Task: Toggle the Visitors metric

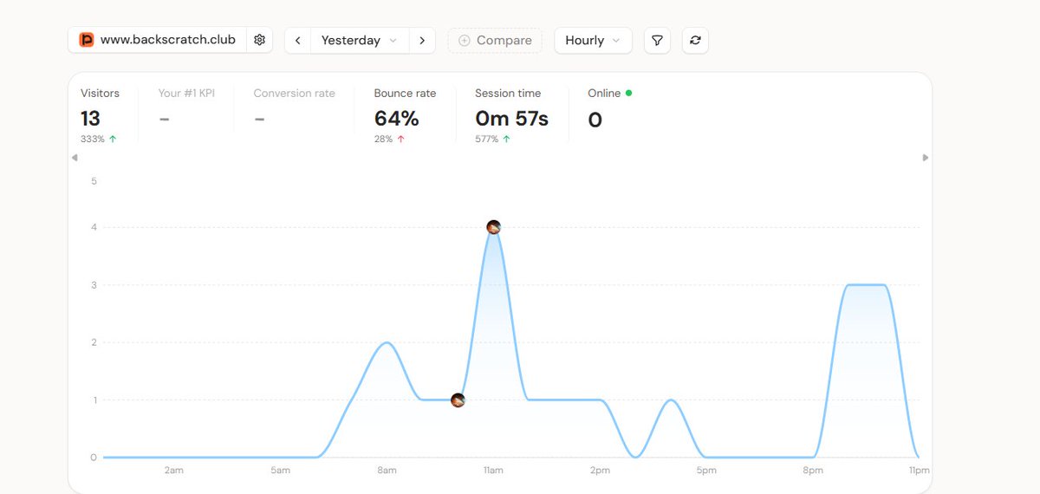Action: (x=100, y=93)
